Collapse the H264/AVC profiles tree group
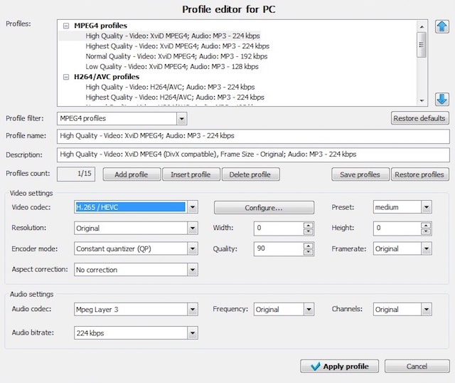Image resolution: width=455 pixels, height=383 pixels. (66, 77)
